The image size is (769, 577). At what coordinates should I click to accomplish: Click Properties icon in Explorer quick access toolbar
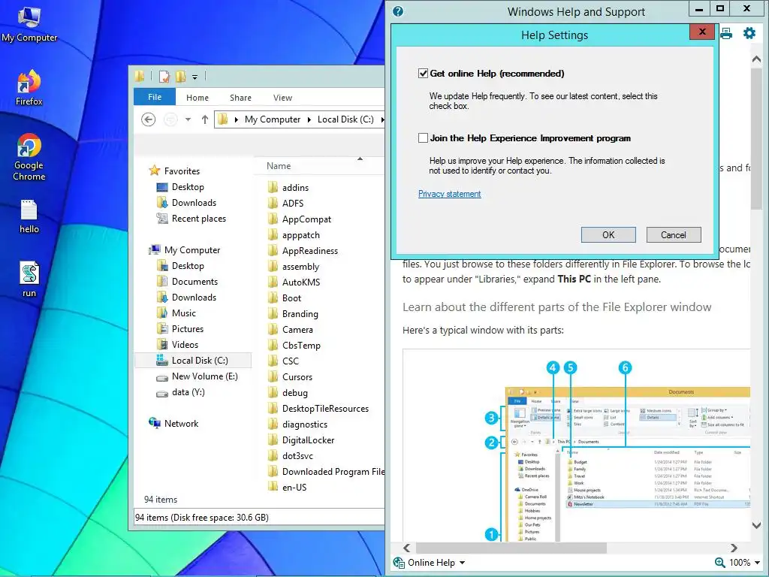tap(164, 77)
